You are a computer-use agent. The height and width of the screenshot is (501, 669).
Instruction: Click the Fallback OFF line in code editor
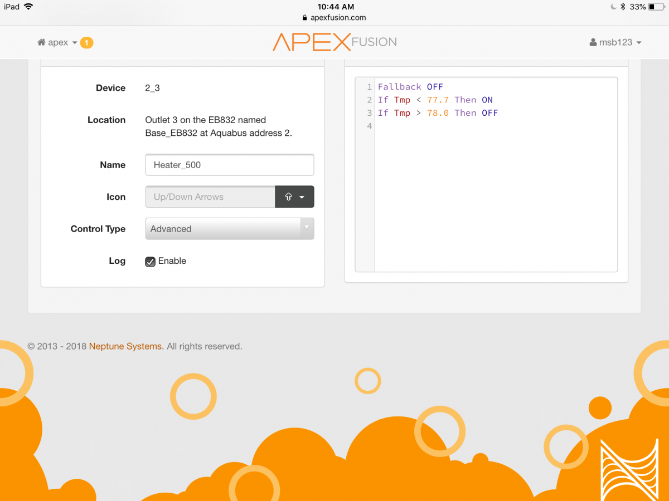pyautogui.click(x=410, y=87)
